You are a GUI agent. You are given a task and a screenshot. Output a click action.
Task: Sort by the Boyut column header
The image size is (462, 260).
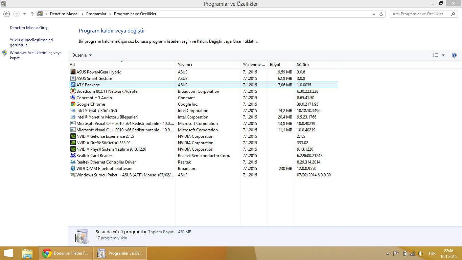[281, 64]
